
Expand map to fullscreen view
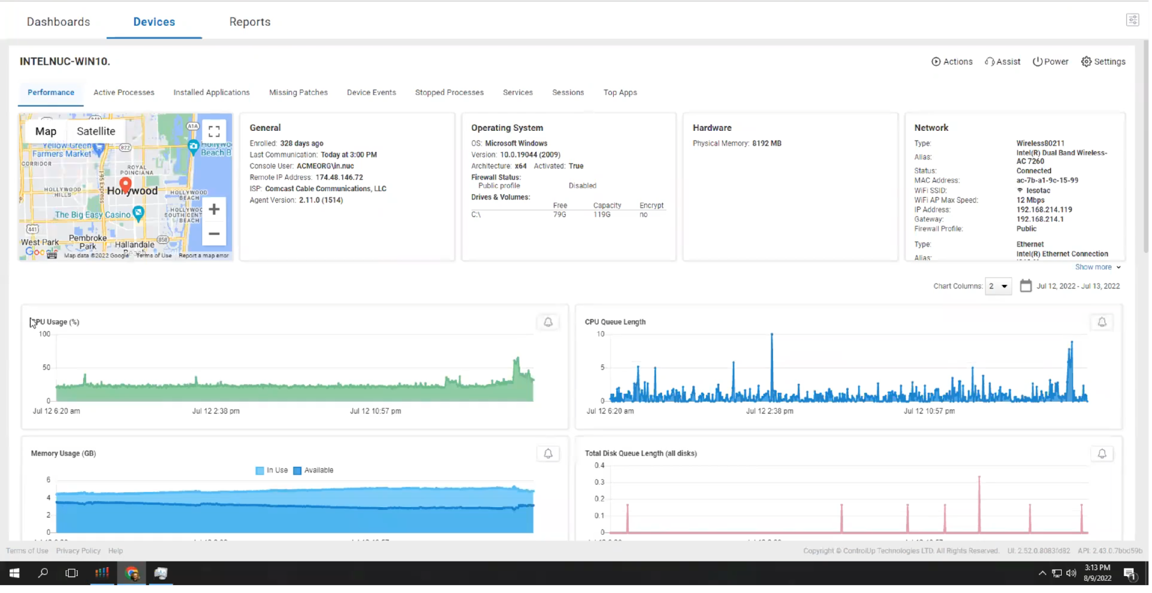[214, 131]
